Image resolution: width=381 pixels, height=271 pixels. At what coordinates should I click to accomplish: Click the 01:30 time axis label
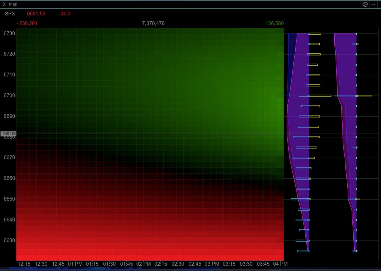pyautogui.click(x=109, y=264)
